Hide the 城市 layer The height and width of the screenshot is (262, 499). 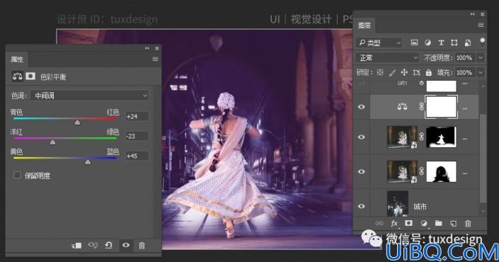coord(361,206)
